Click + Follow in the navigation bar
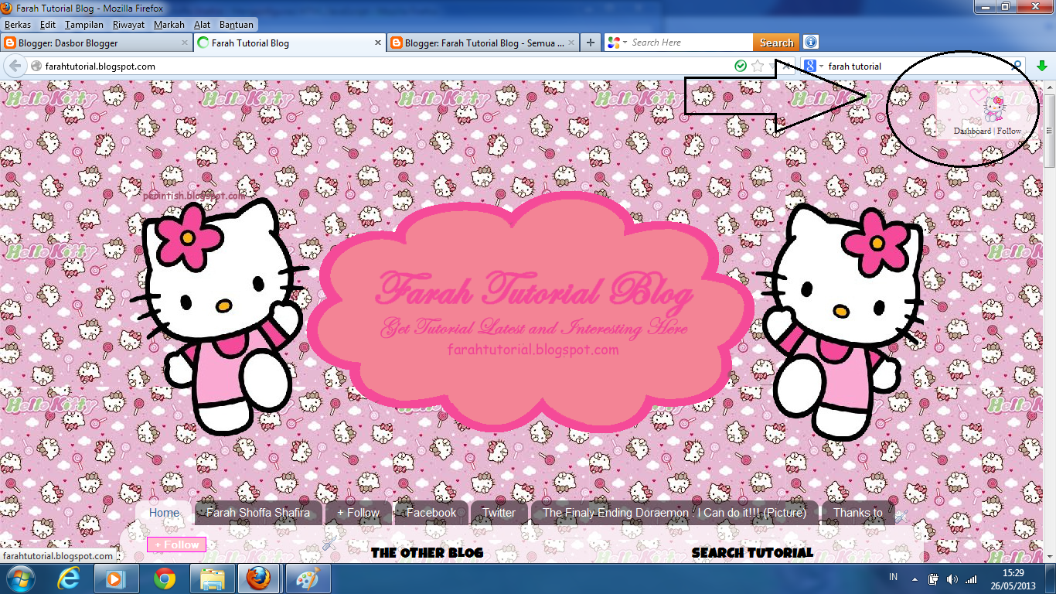Screen dimensions: 1056x594 [x=358, y=513]
